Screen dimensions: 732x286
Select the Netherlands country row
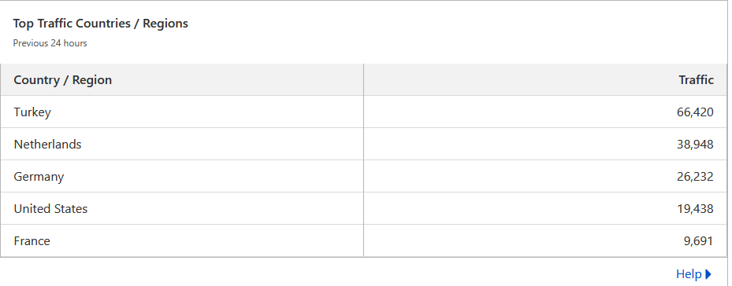[x=364, y=144]
